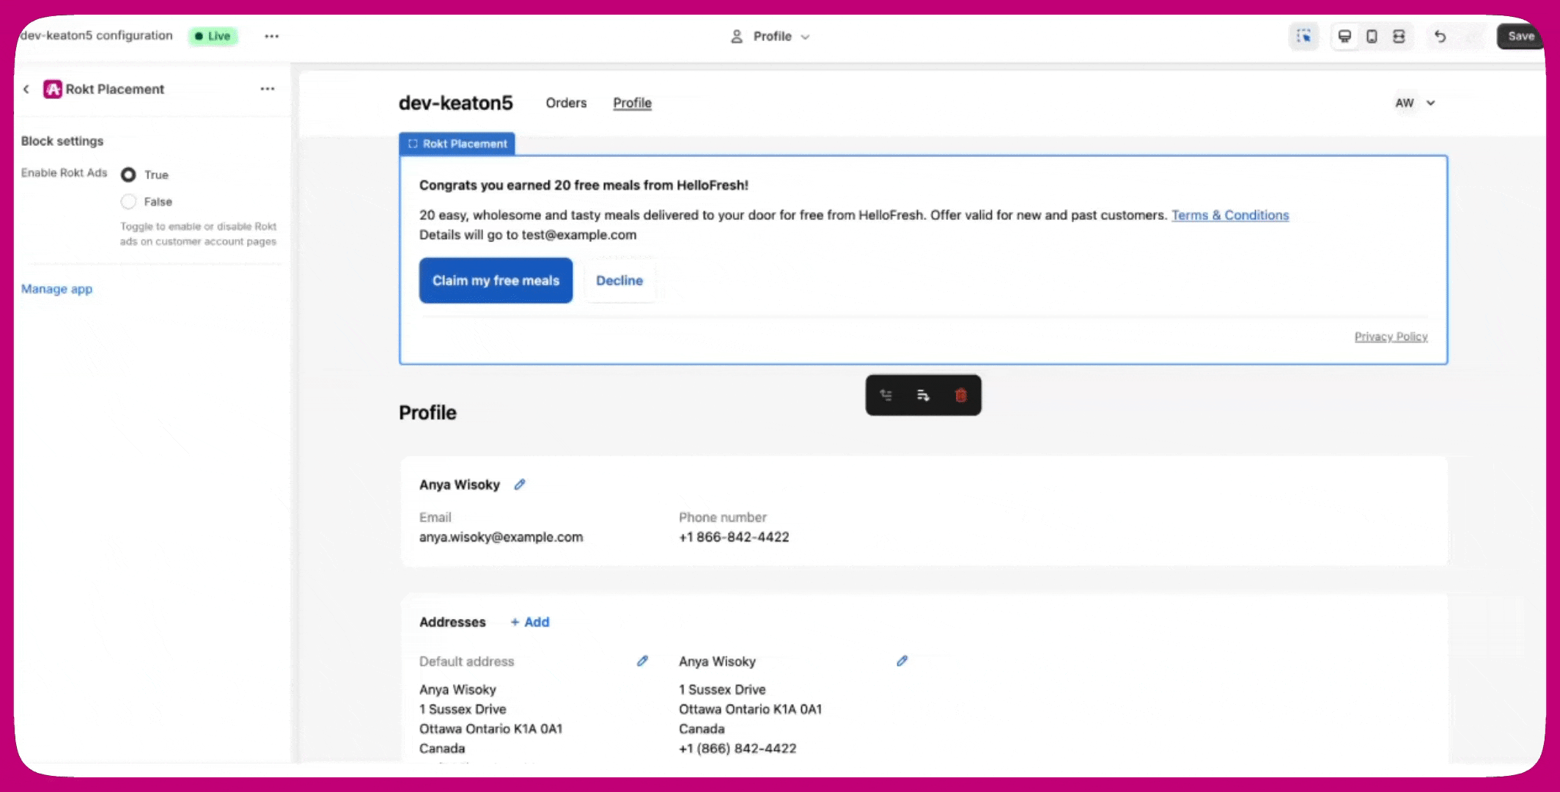The height and width of the screenshot is (792, 1560).
Task: Click the email anya.wisoky@example.com
Action: coord(501,537)
